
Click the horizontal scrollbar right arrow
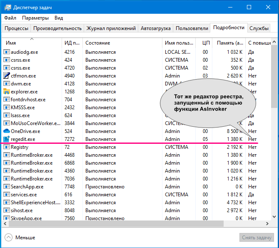click(x=267, y=223)
